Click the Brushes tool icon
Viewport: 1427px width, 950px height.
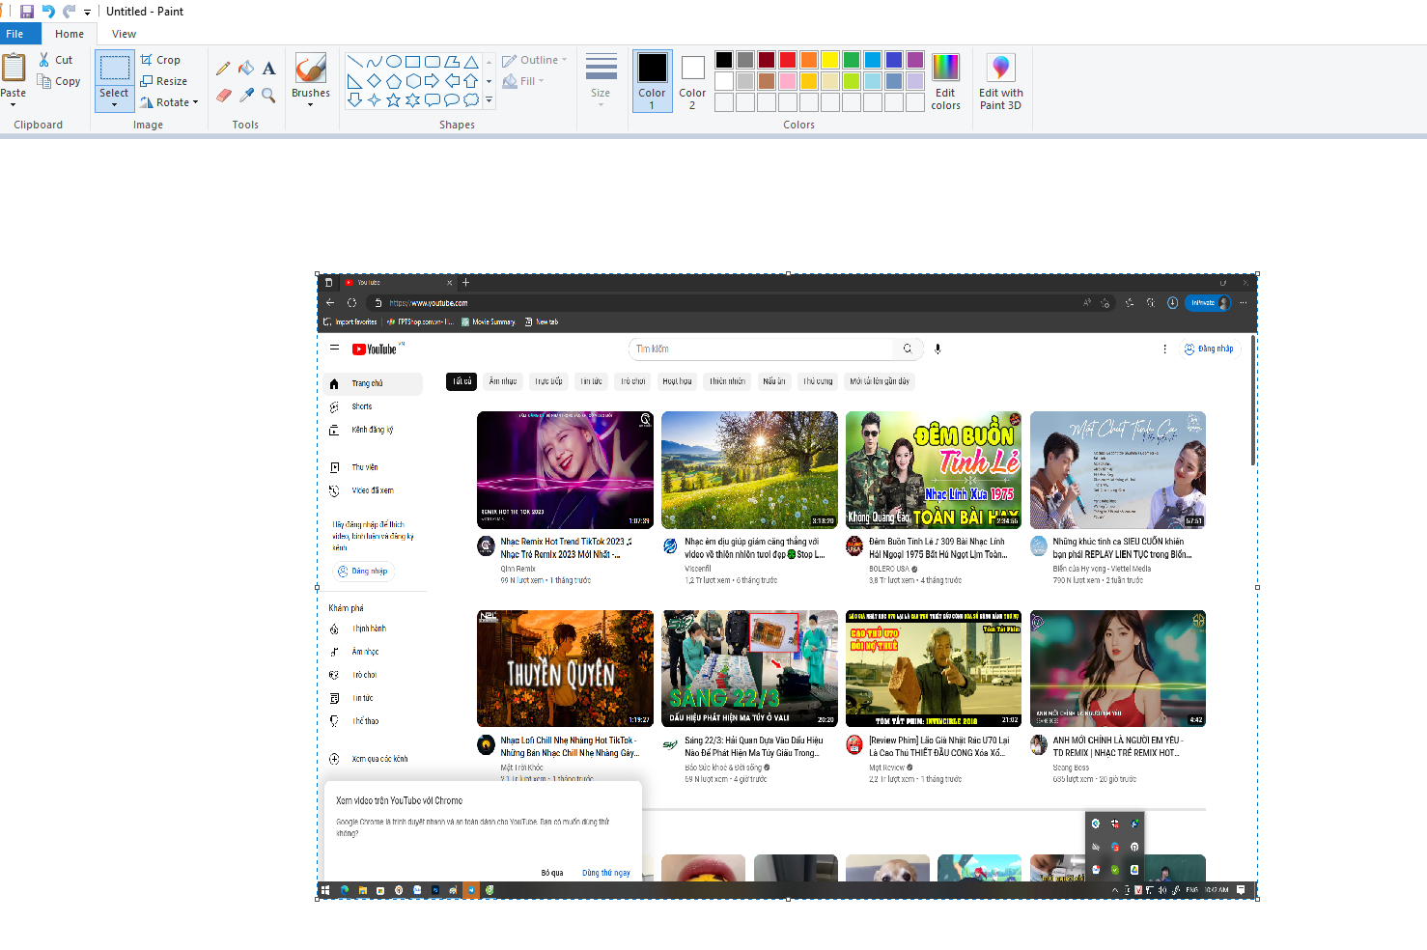(310, 68)
